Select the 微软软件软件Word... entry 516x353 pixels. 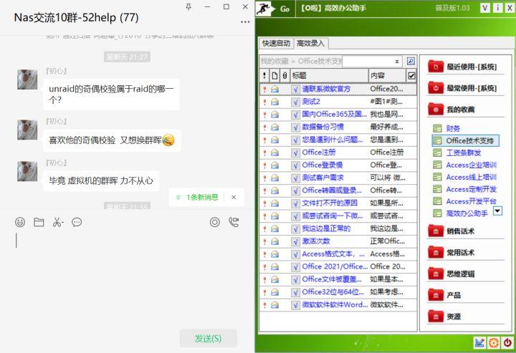pyautogui.click(x=335, y=305)
